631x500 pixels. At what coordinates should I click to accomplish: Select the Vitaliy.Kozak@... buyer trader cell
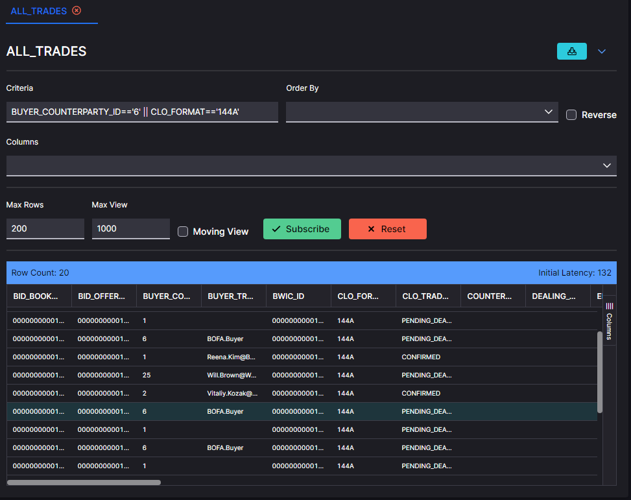(x=233, y=393)
